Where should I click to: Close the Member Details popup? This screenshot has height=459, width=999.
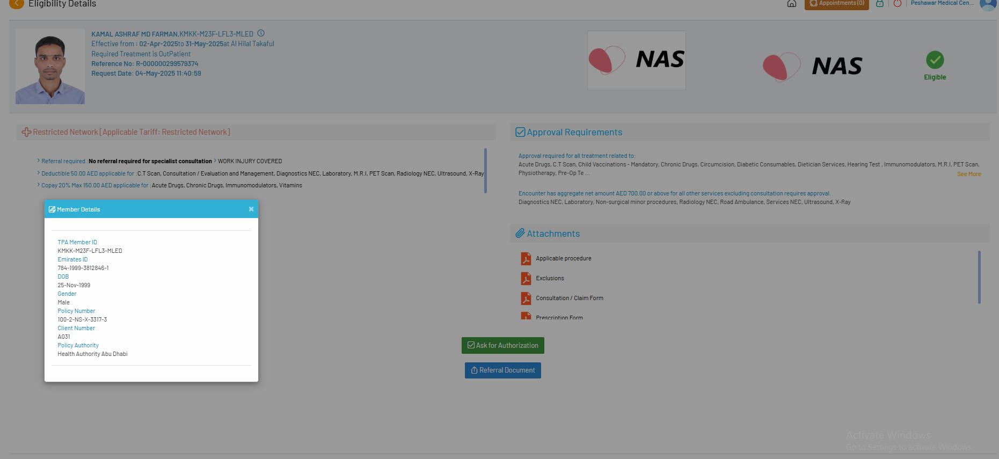click(251, 209)
